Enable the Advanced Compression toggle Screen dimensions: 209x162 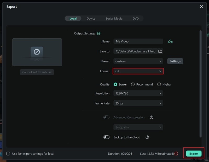(x=107, y=117)
